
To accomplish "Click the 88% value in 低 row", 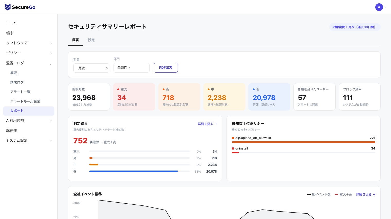I will coord(198,172).
